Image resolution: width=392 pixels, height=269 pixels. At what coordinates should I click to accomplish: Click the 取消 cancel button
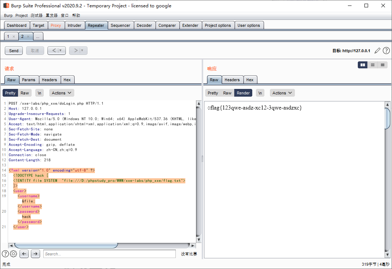tap(35, 51)
